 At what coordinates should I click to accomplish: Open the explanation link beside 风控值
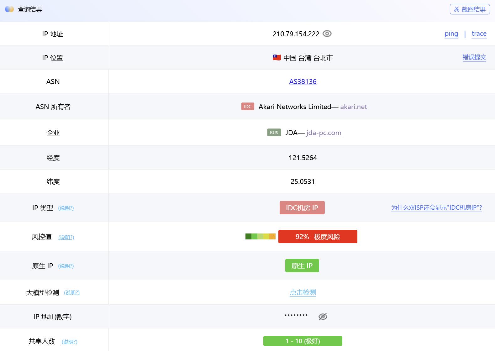pos(66,237)
